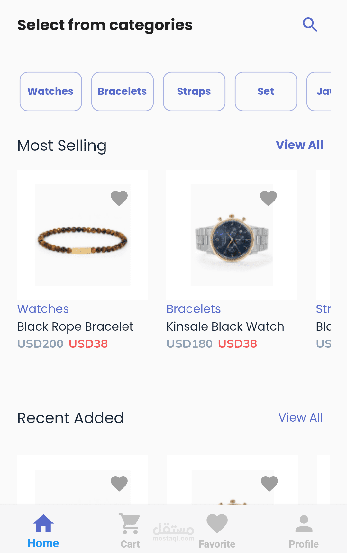Open the Cart icon in bottom bar
Viewport: 347px width, 553px height.
(130, 524)
